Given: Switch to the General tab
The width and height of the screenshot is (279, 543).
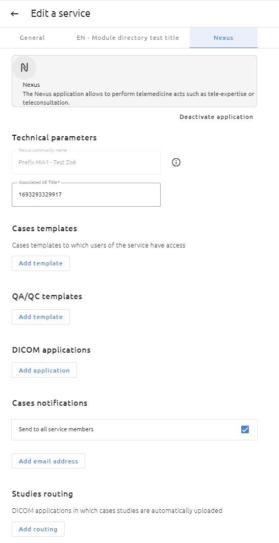Looking at the screenshot, I should coord(32,38).
